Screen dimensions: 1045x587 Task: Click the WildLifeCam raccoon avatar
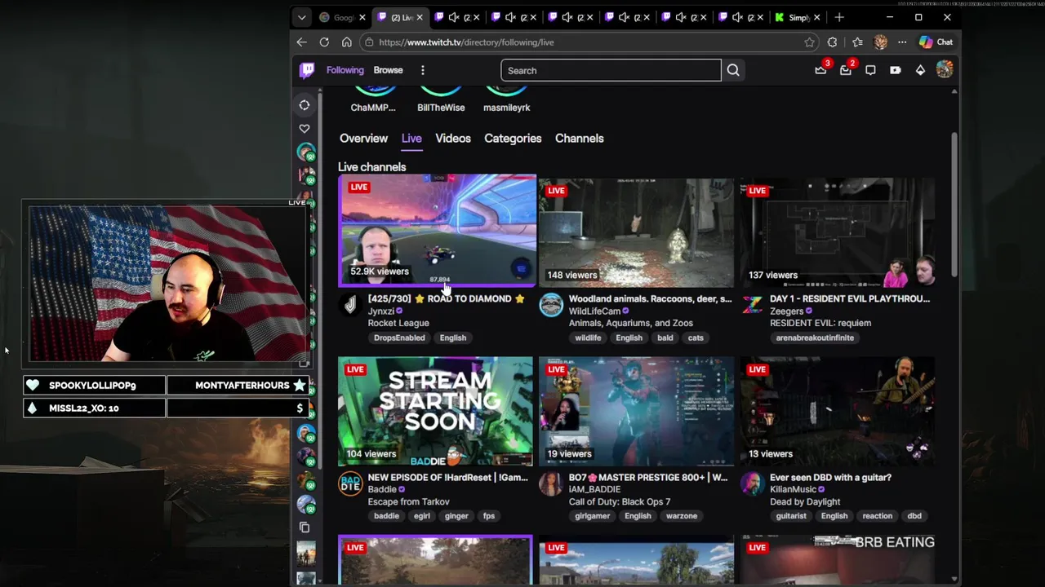click(x=551, y=305)
